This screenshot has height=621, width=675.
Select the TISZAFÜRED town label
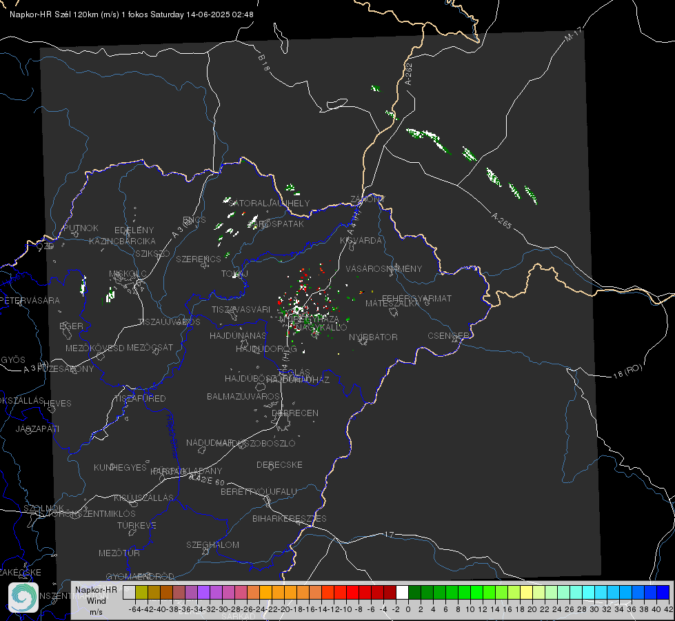click(140, 399)
